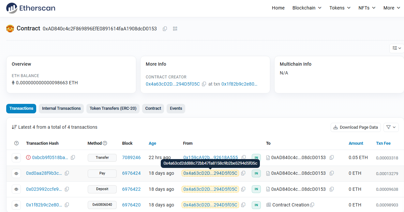Open block 6976424
The image size is (404, 212).
131,173
